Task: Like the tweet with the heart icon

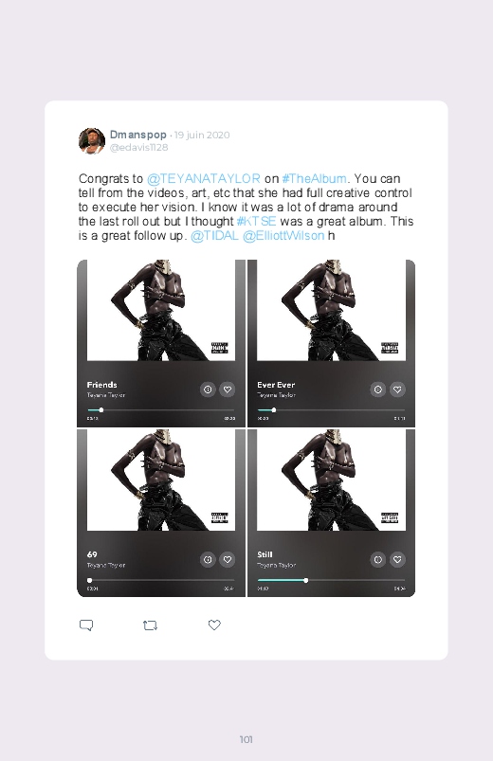Action: (214, 625)
